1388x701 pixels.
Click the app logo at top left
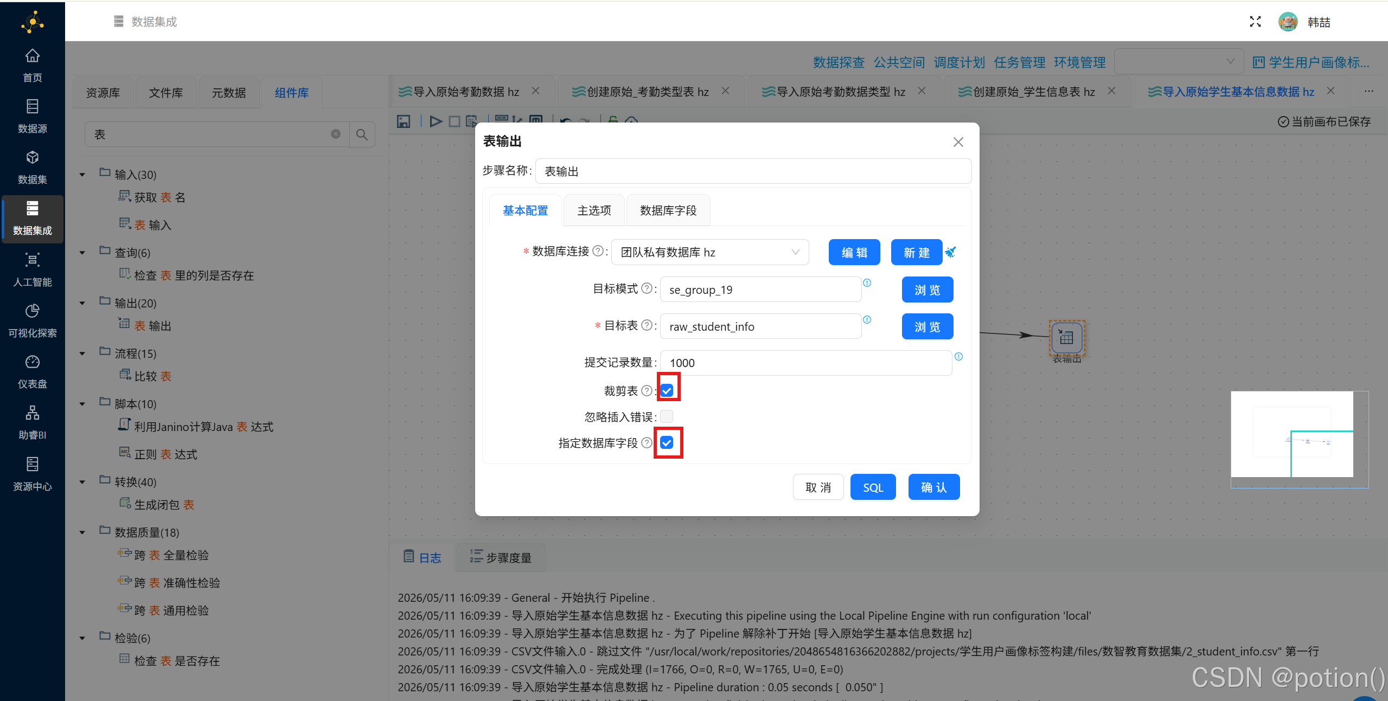33,22
